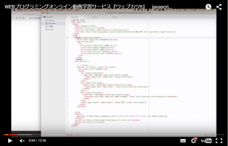228x146 pixels.
Task: Play the YouTube video
Action: coord(10,141)
